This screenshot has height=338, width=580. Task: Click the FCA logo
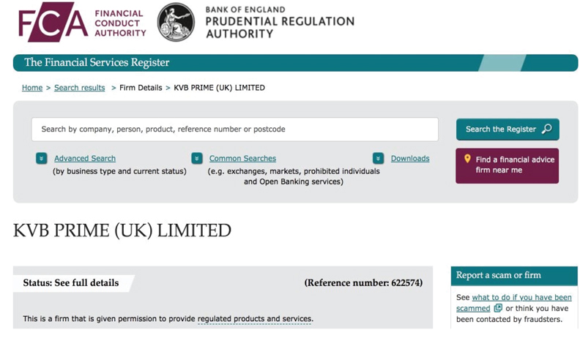point(82,22)
